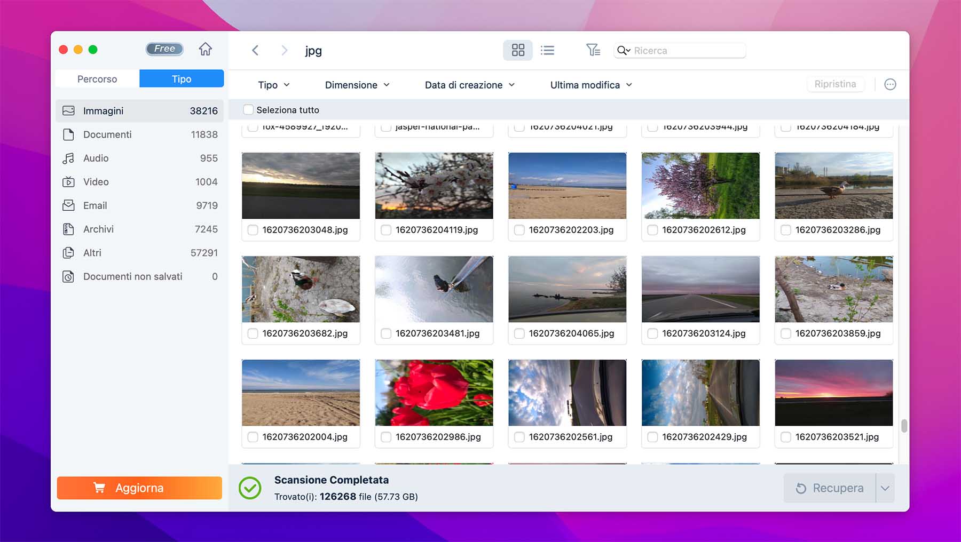Screen dimensions: 961x542
Task: Click the 1620736202561.jpg file name
Action: pyautogui.click(x=571, y=437)
